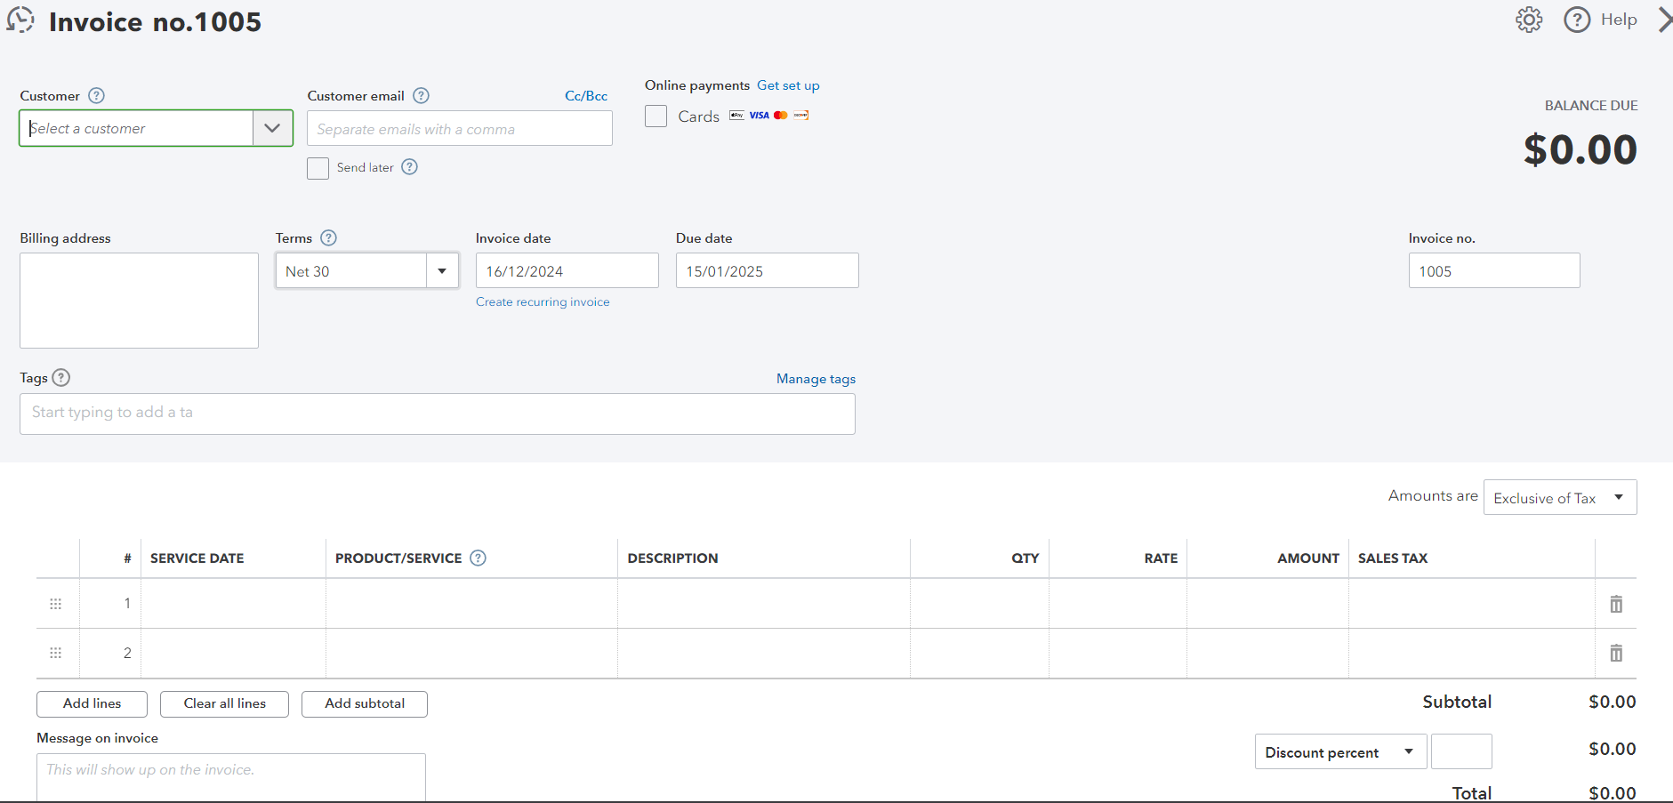This screenshot has width=1673, height=803.
Task: Show help tooltip for Customer email
Action: pyautogui.click(x=422, y=96)
